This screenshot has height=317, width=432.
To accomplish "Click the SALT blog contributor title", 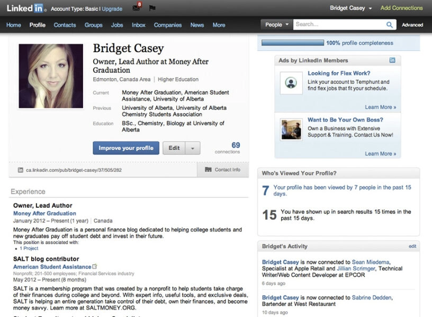I will [x=46, y=259].
